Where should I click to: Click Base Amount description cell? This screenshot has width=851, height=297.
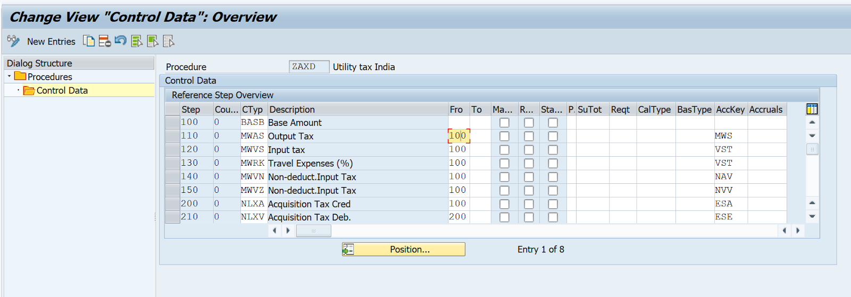[357, 123]
